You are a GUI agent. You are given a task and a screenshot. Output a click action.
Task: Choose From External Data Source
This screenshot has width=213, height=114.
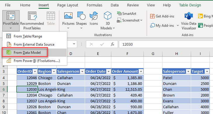(x=35, y=44)
